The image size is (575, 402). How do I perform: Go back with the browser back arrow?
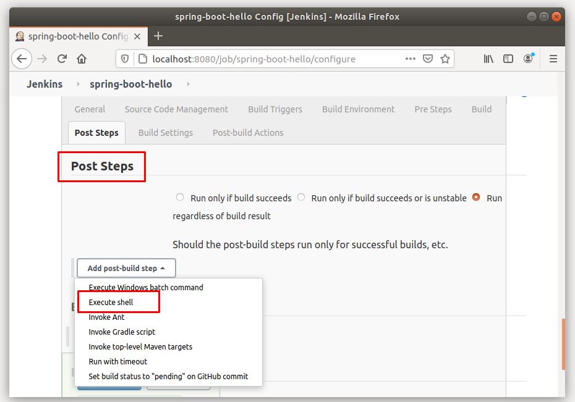click(x=22, y=59)
